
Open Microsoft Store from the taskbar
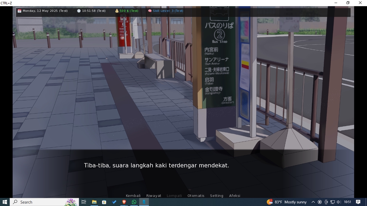pyautogui.click(x=104, y=202)
